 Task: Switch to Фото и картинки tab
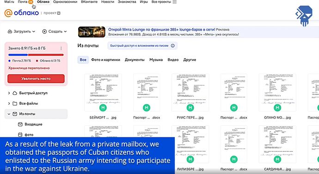[105, 60]
